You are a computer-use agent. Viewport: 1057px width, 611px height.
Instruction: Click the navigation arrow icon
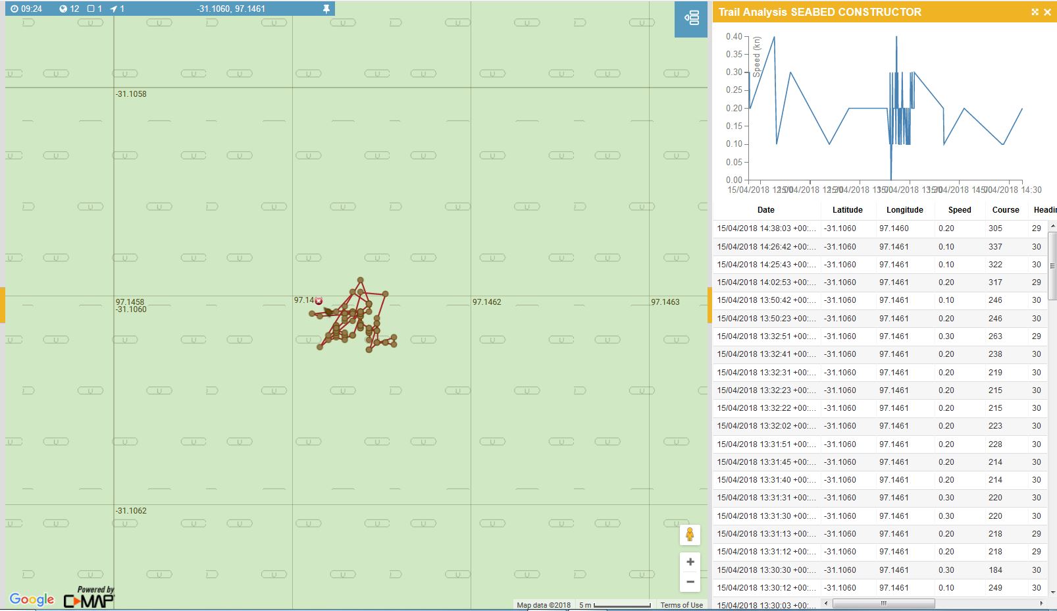point(113,9)
